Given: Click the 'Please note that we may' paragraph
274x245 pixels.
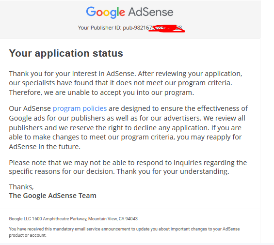Looking at the screenshot, I should point(128,167).
